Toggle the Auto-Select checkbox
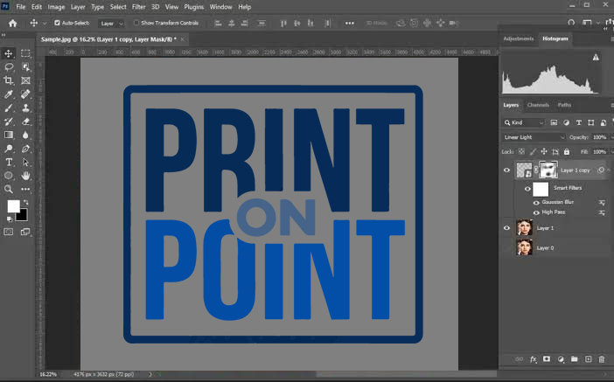Screen dimensions: 614x382 coord(57,23)
